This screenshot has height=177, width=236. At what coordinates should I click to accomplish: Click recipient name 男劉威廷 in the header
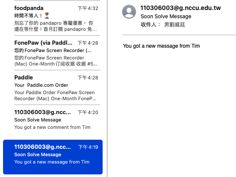tap(175, 25)
